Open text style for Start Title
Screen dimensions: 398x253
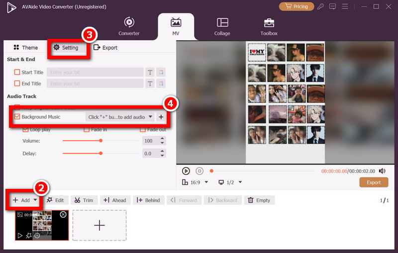coord(150,72)
